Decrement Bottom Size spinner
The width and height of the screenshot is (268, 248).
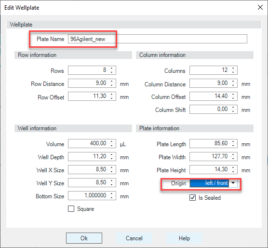[x=112, y=197]
